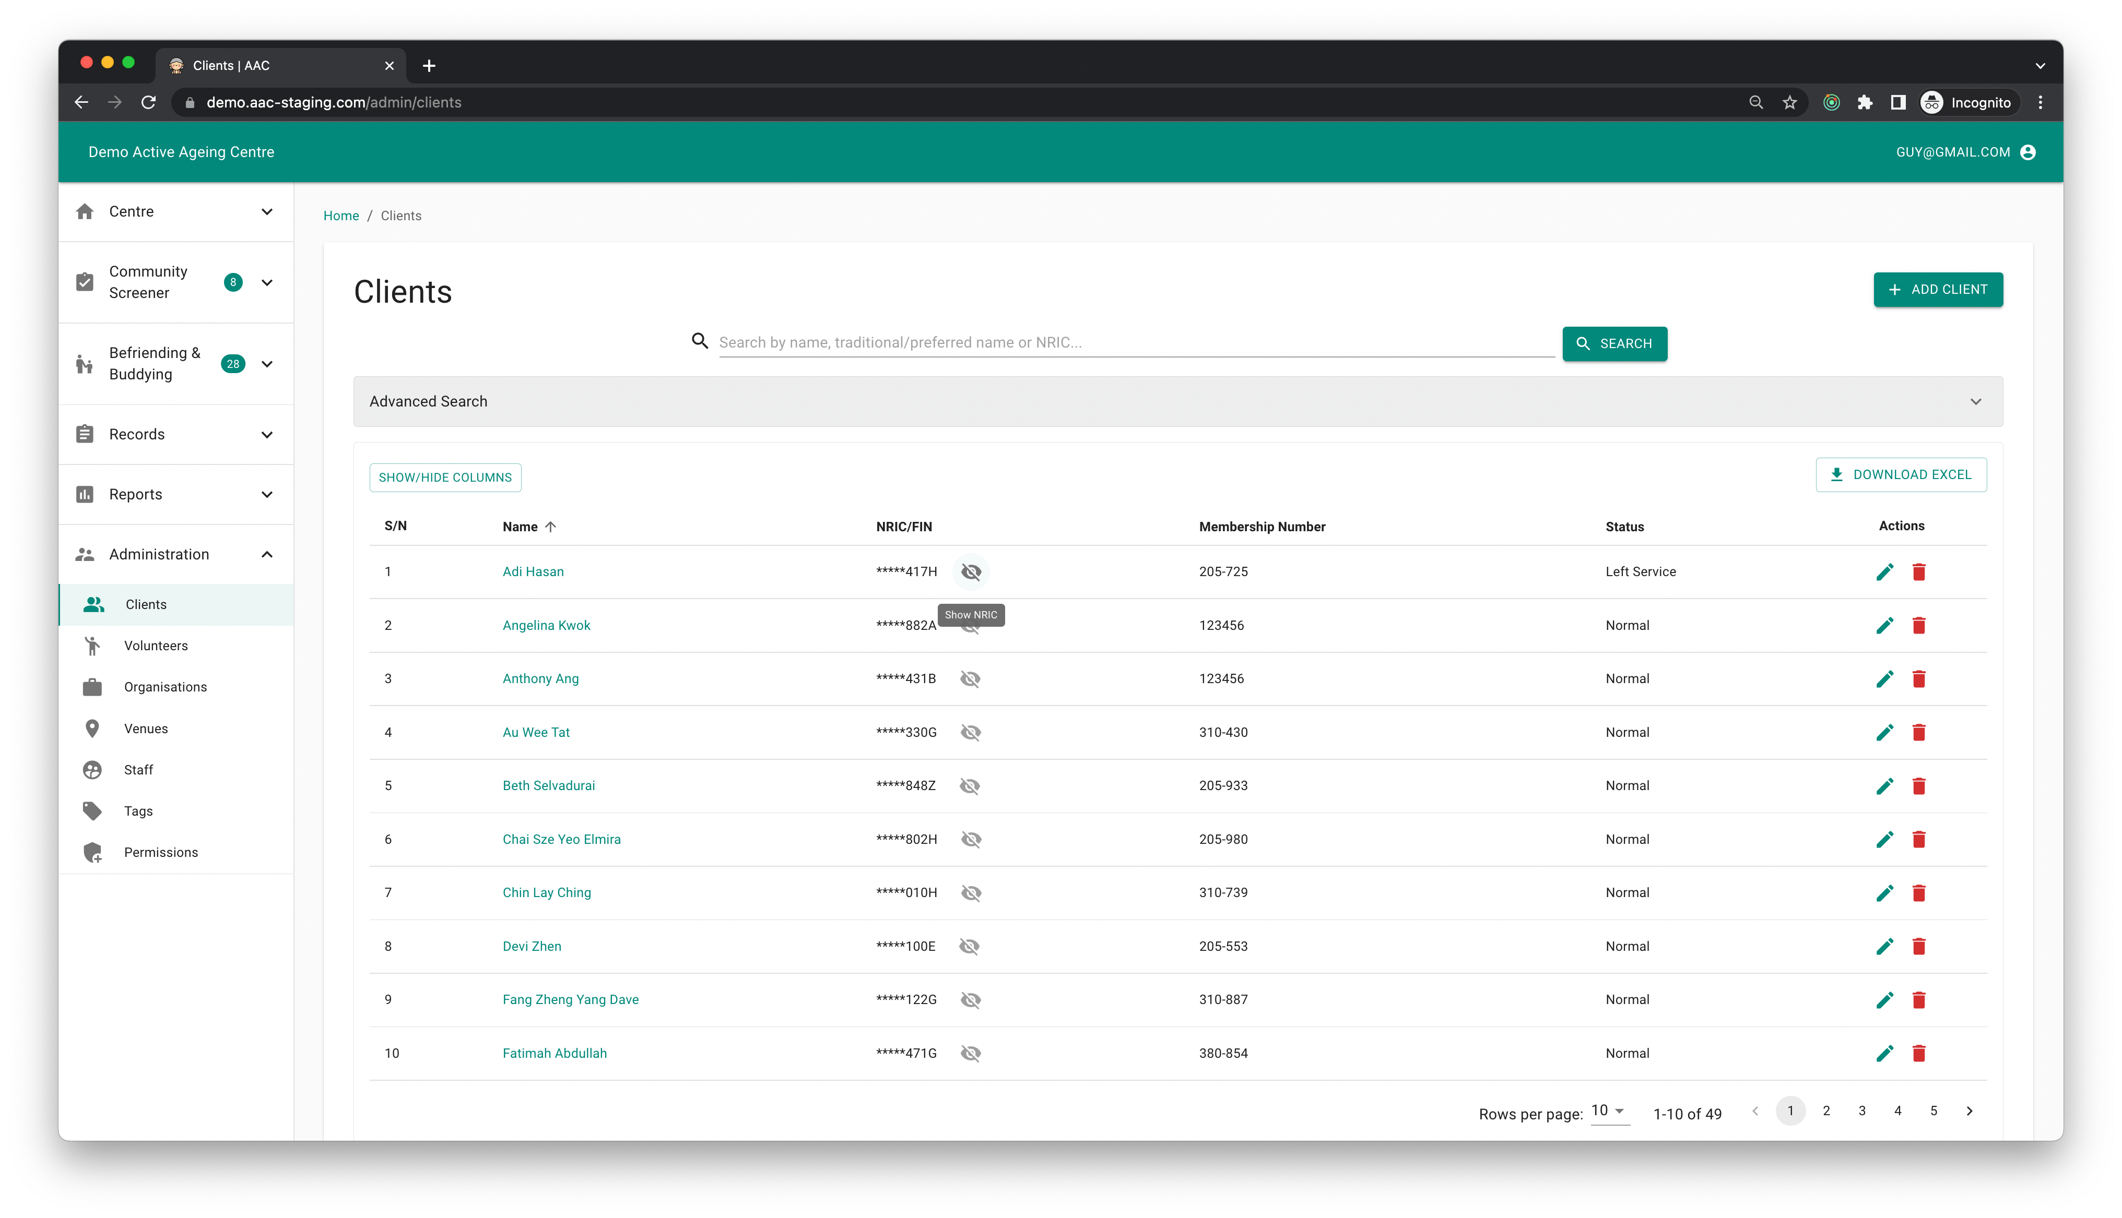Open browser tab list chevron
The height and width of the screenshot is (1218, 2122).
coord(2040,65)
